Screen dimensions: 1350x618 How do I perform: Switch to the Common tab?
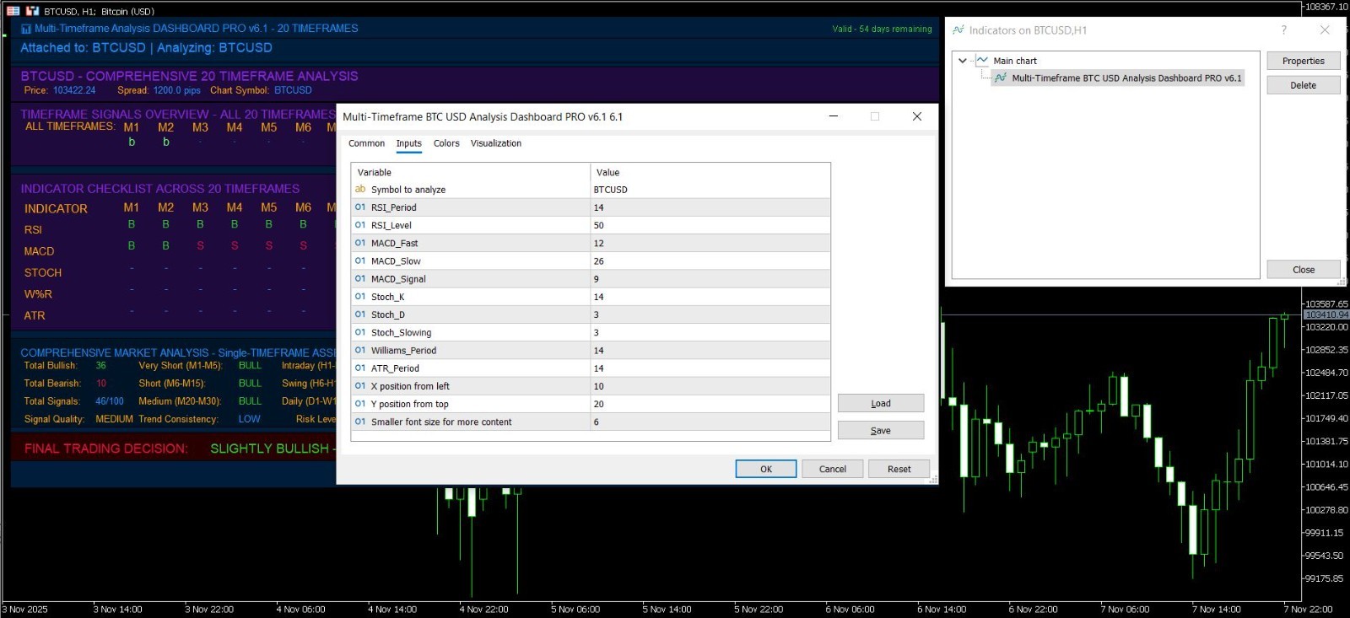366,143
